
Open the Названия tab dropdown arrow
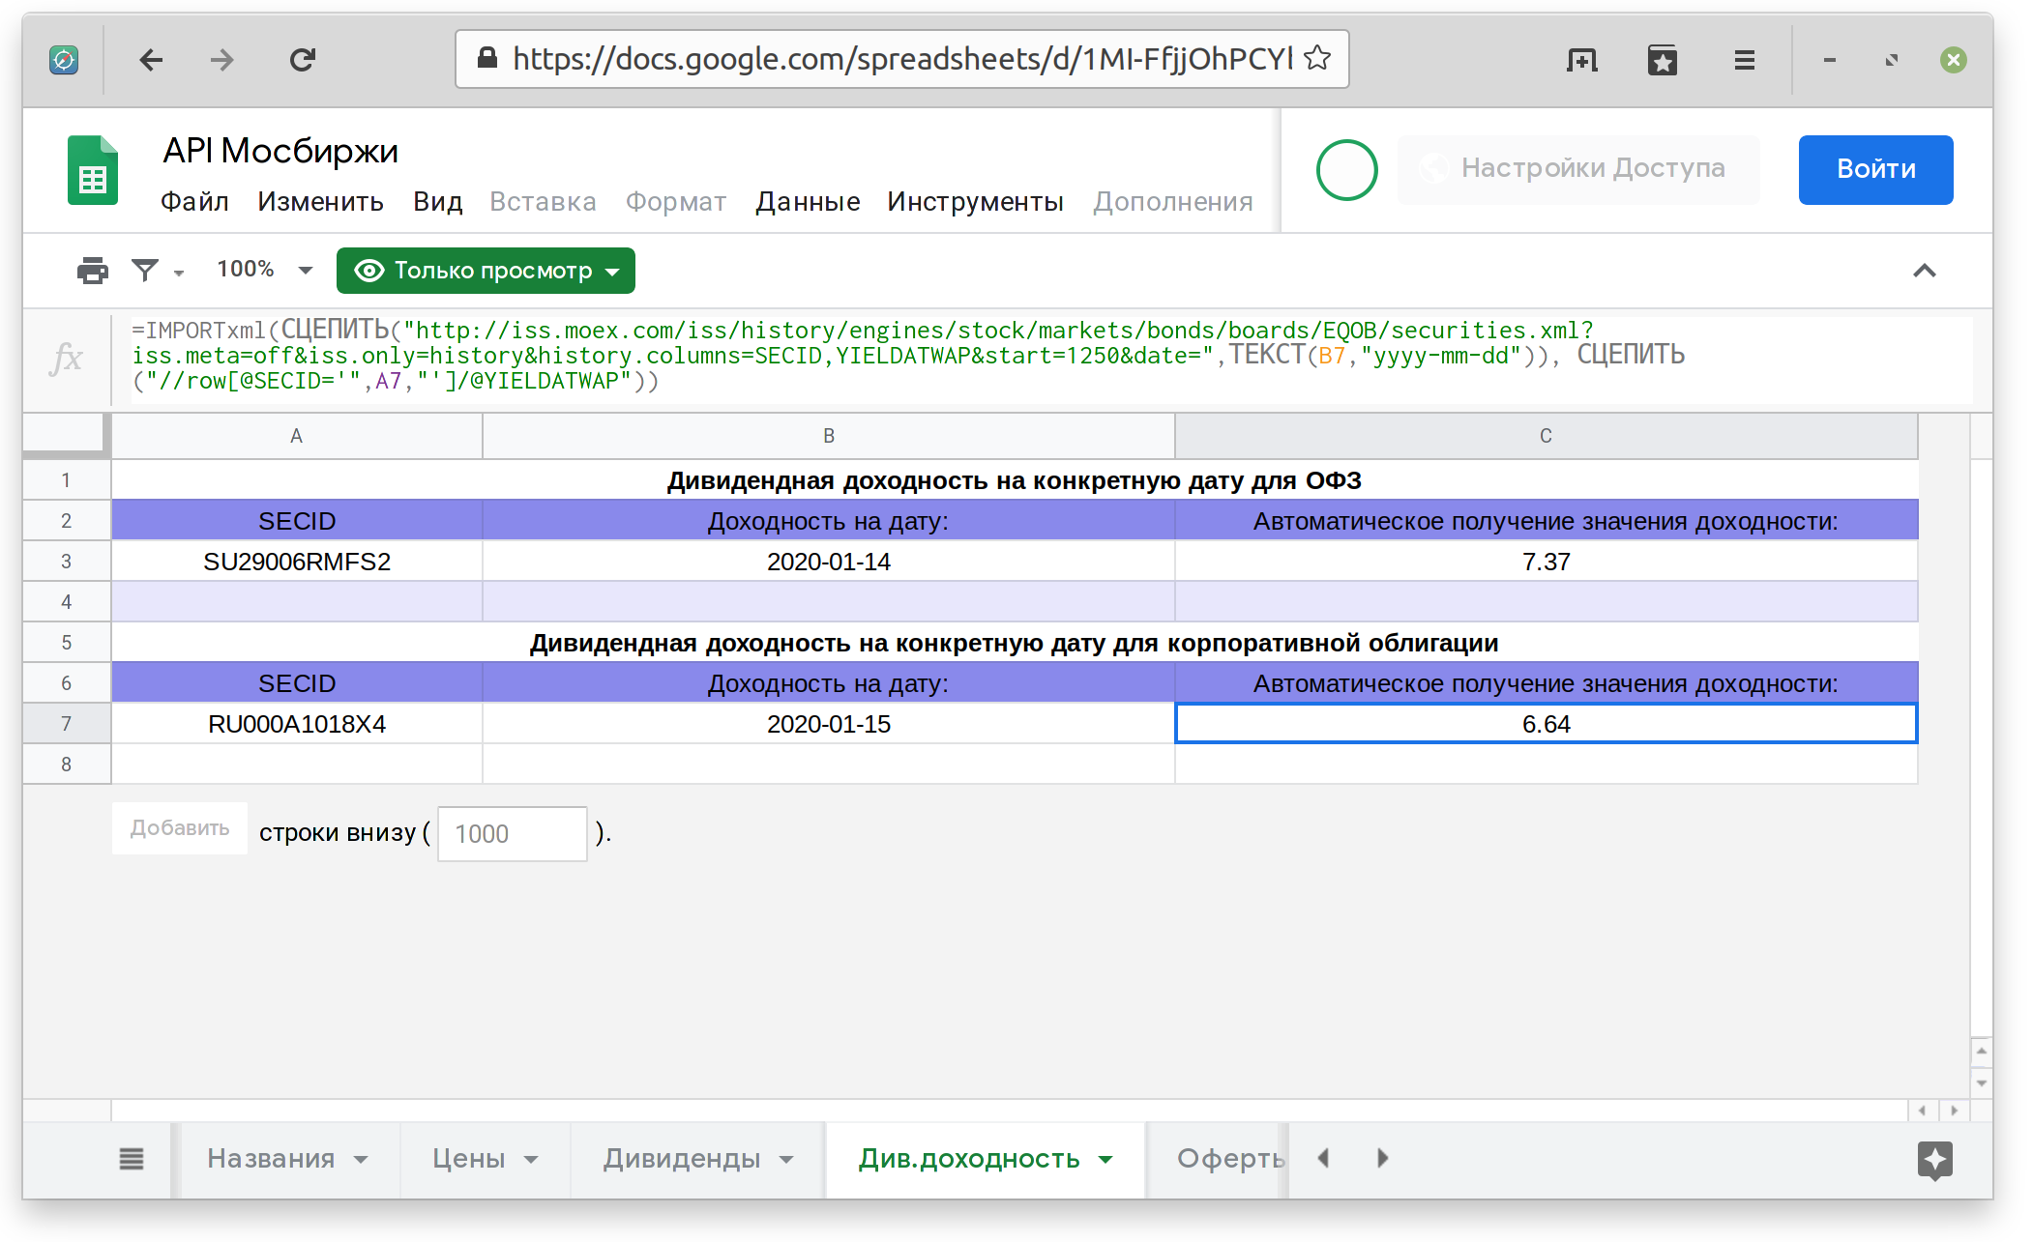click(361, 1160)
